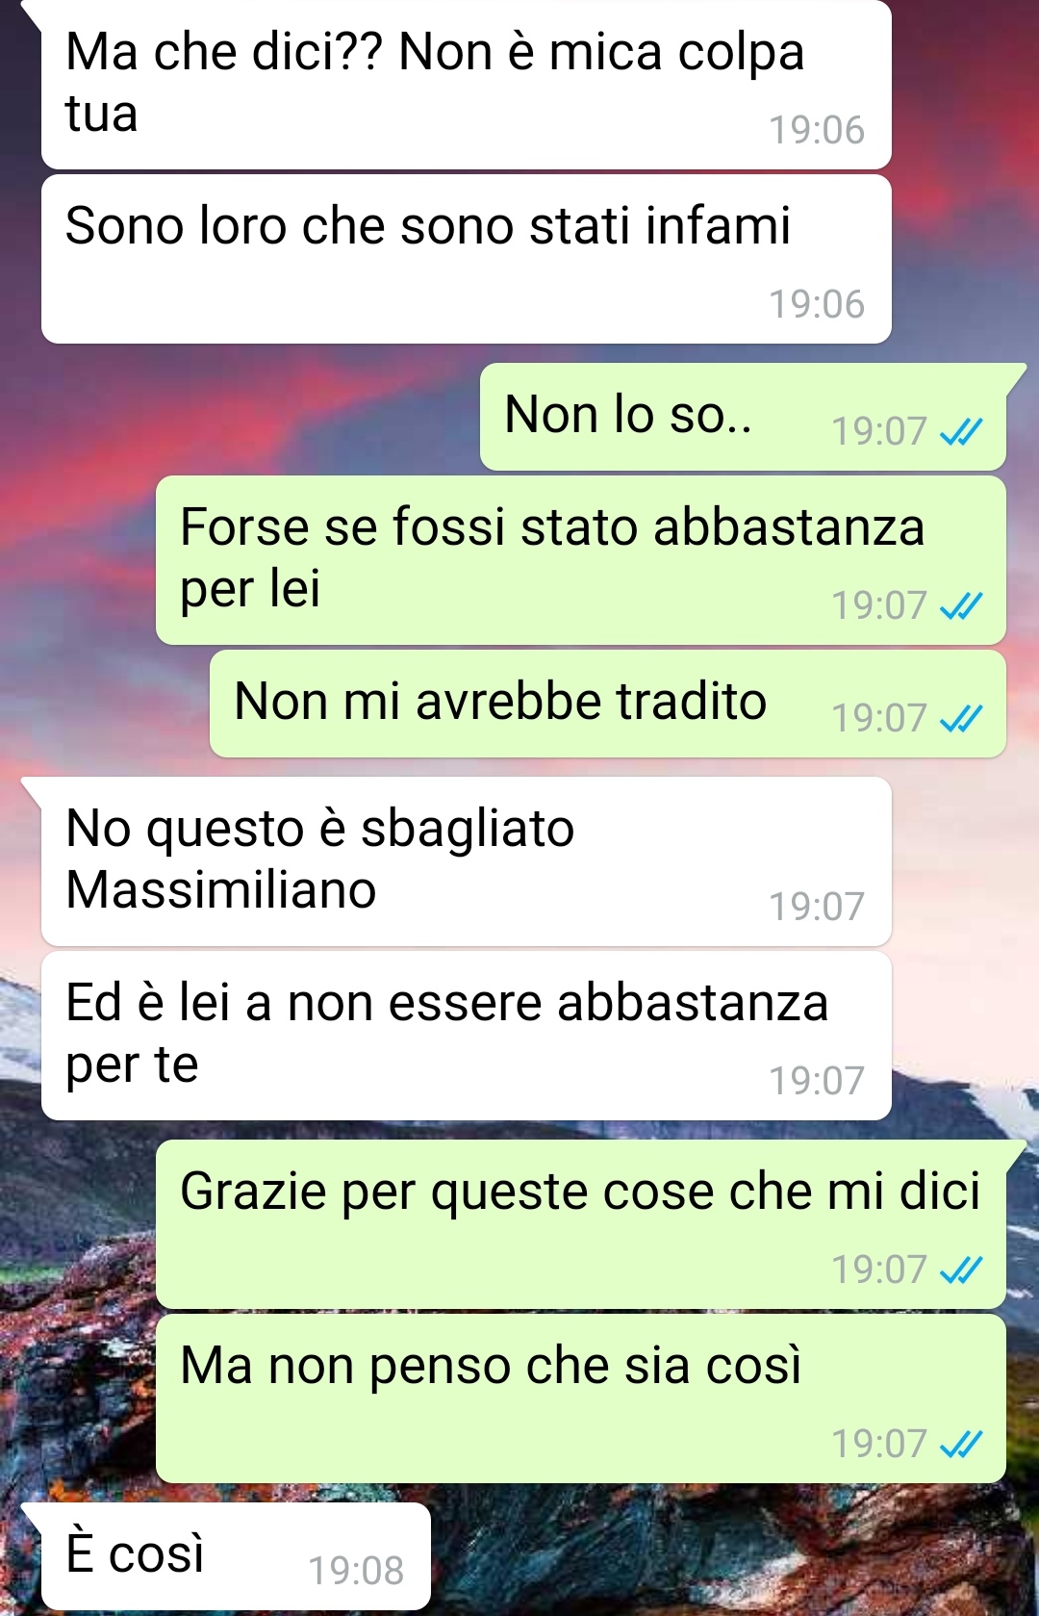
Task: Select the message "Sono loro che sono stati infami"
Action: [x=466, y=259]
